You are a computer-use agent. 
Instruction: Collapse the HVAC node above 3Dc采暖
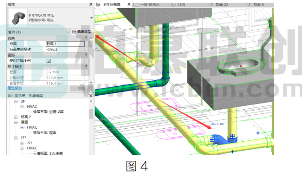22,148
